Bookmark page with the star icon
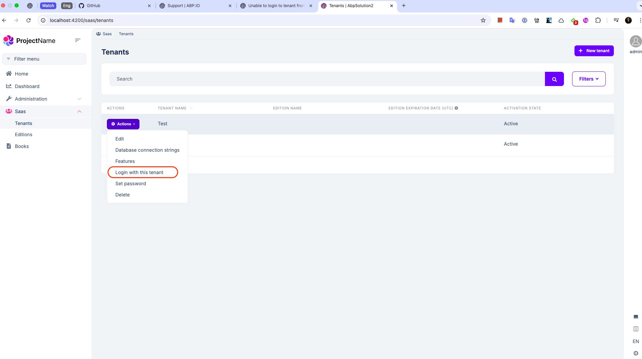Image resolution: width=642 pixels, height=359 pixels. [x=483, y=20]
